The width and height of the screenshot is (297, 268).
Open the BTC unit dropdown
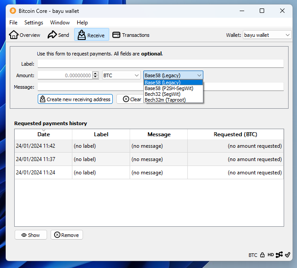point(121,75)
